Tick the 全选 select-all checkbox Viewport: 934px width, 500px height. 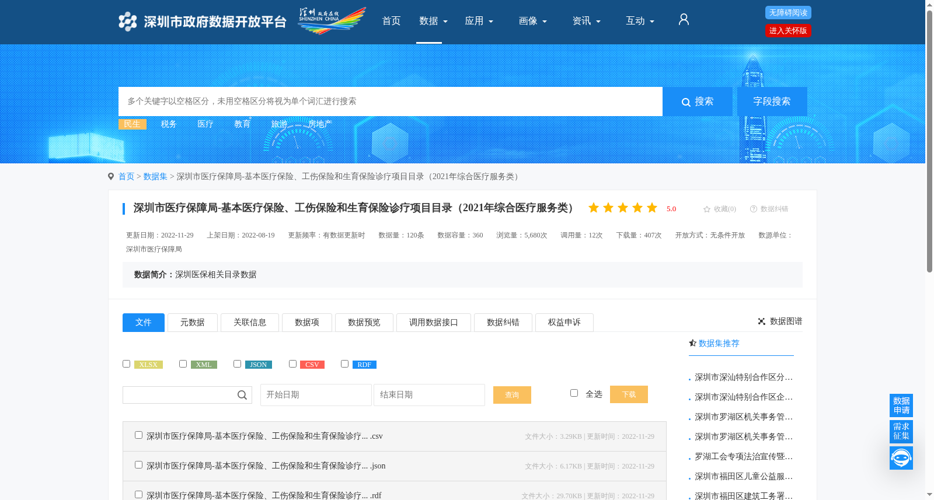[574, 393]
